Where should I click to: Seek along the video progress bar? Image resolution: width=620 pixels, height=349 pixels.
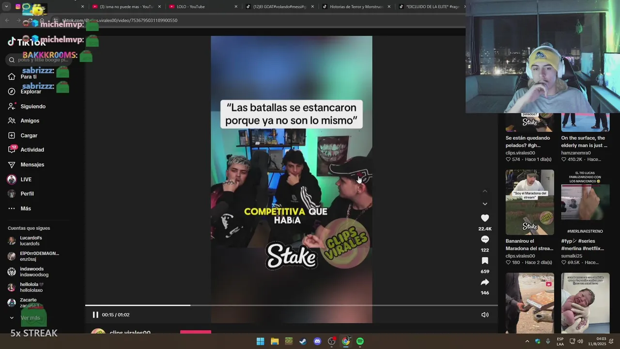[x=292, y=305]
